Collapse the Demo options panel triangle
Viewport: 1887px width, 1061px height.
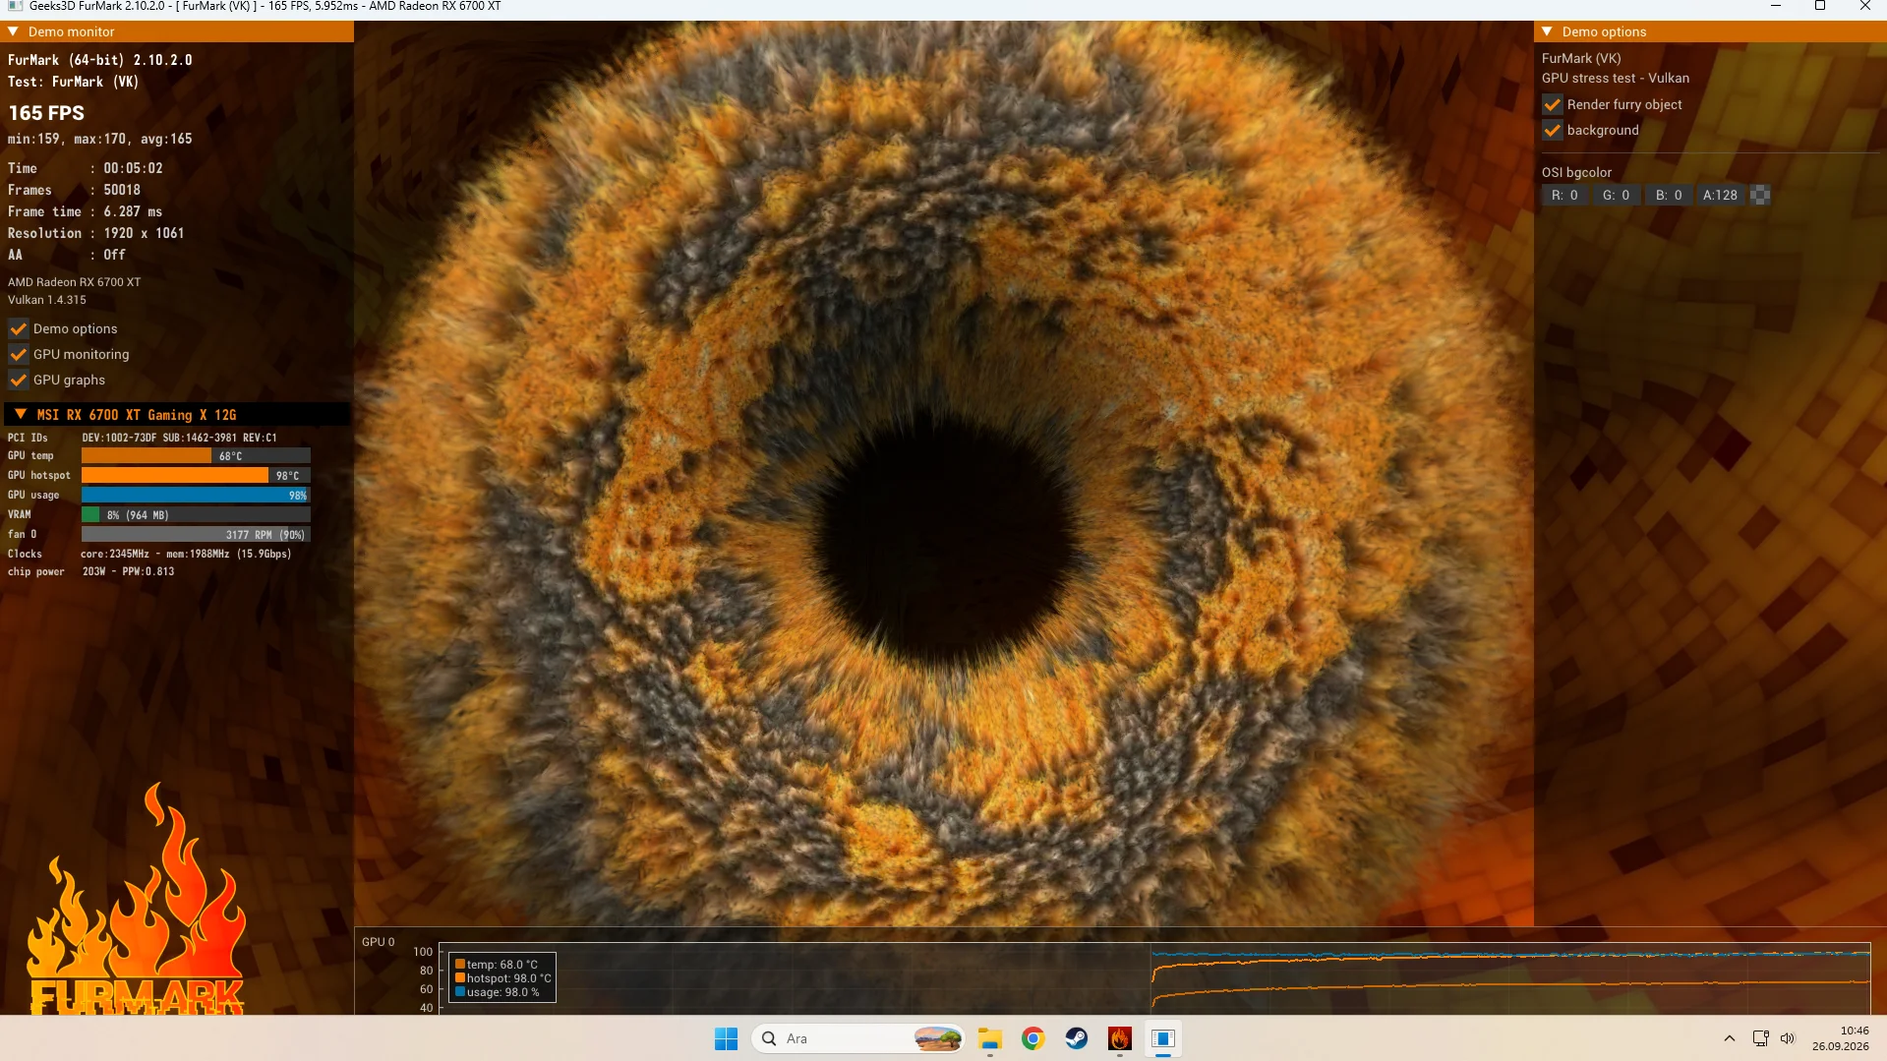click(1547, 31)
